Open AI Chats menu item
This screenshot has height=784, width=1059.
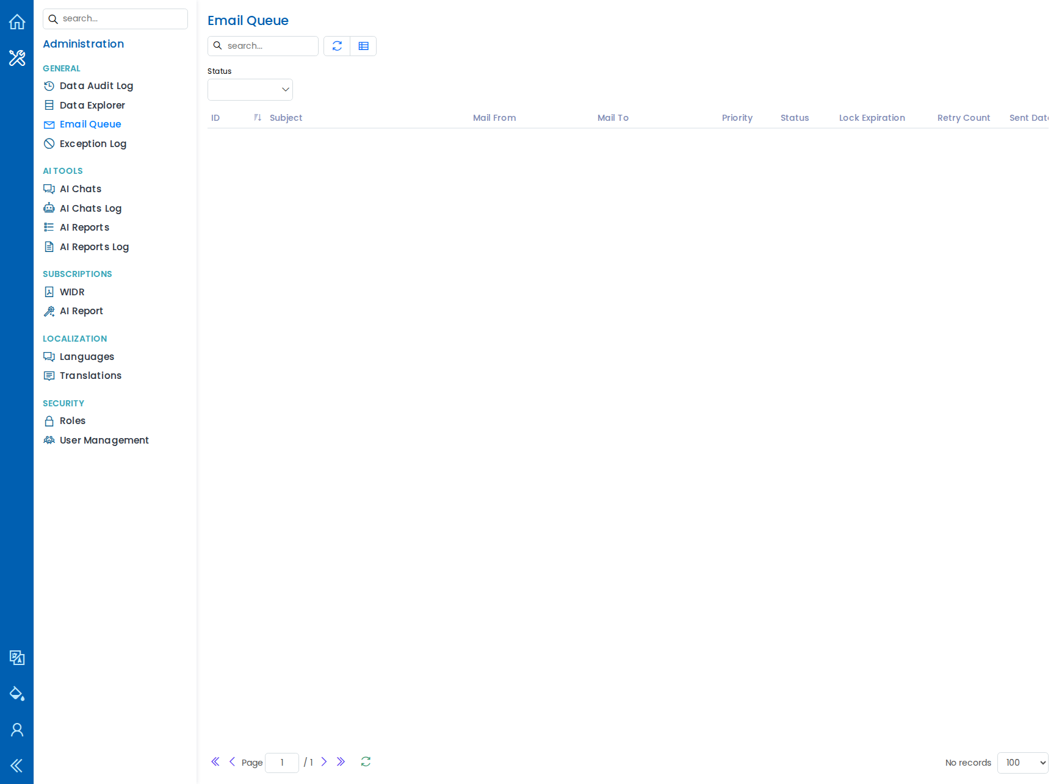click(81, 189)
